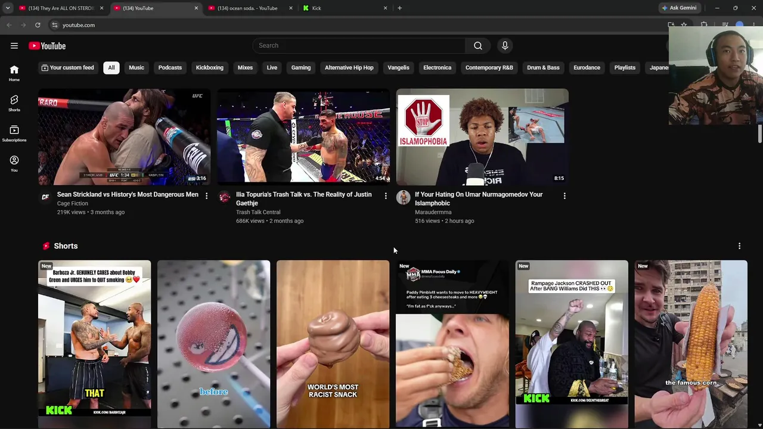Select the All filter chip

[x=111, y=68]
